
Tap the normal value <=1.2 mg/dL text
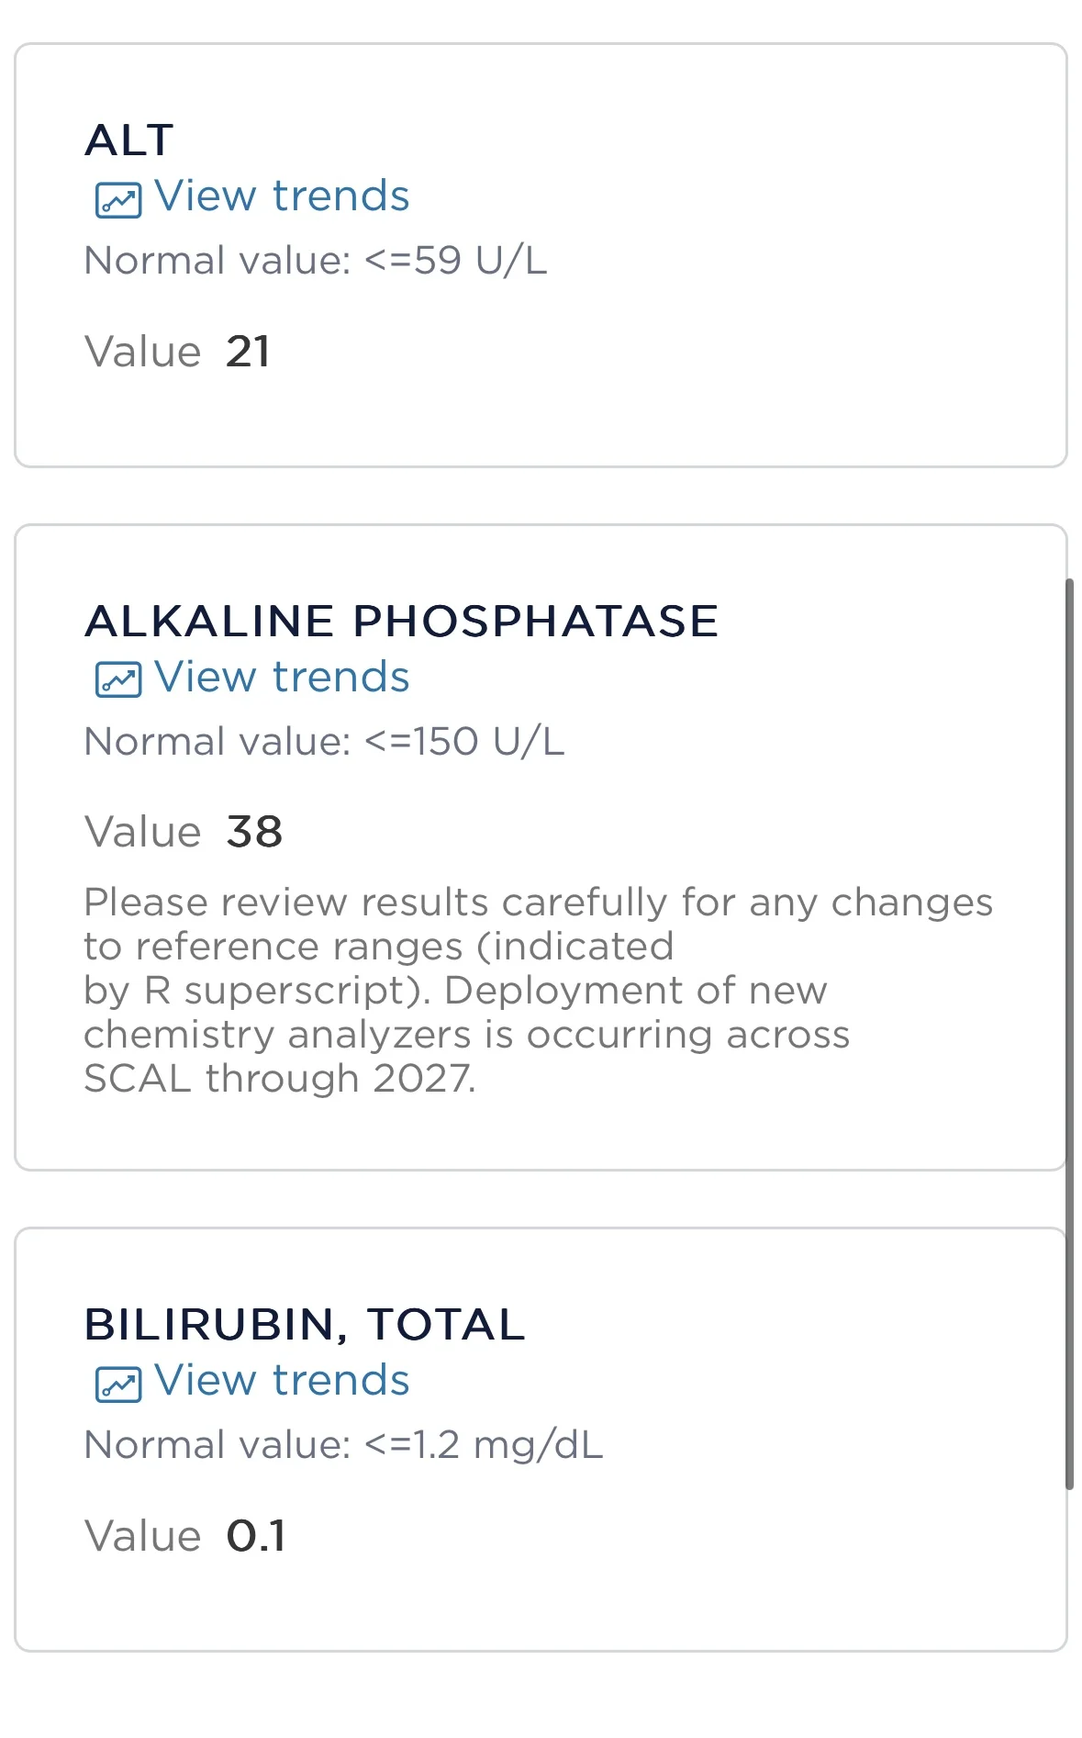[343, 1445]
